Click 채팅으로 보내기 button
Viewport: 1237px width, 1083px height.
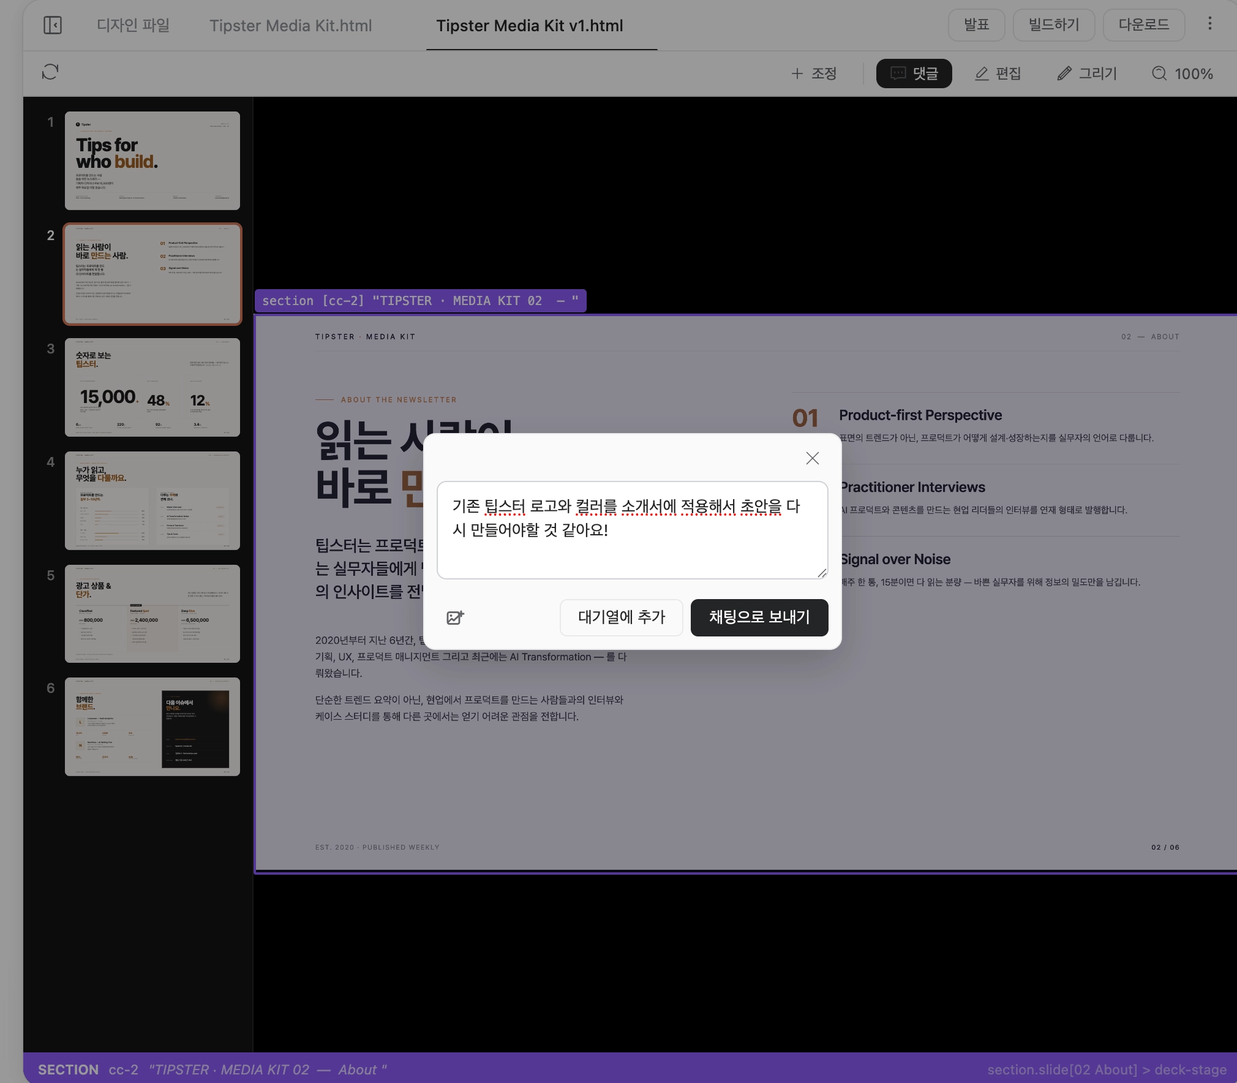[x=759, y=617]
